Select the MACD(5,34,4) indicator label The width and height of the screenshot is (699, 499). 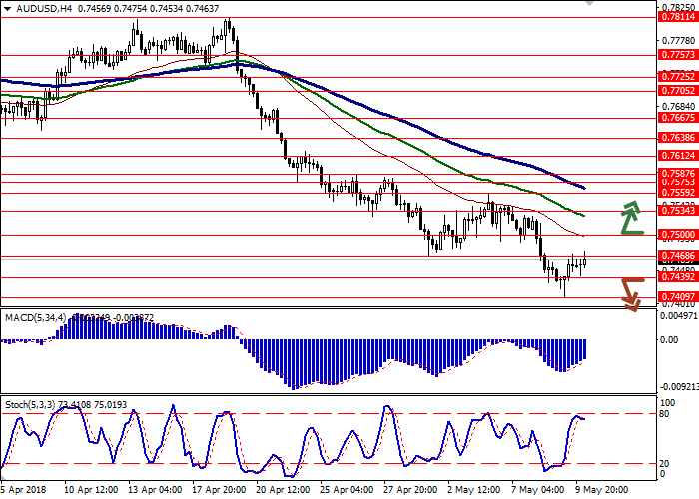[34, 317]
